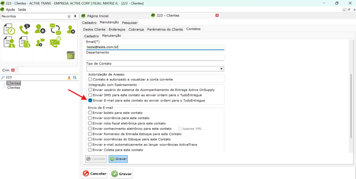Tick the conta corrente authorization checkbox
356x179 pixels.
tap(90, 79)
